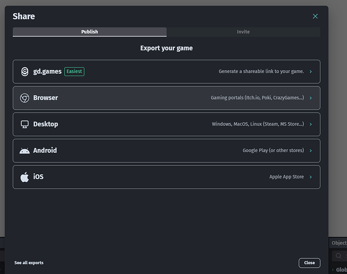Close the Share dialog with the X icon
This screenshot has height=274, width=347.
click(x=315, y=16)
